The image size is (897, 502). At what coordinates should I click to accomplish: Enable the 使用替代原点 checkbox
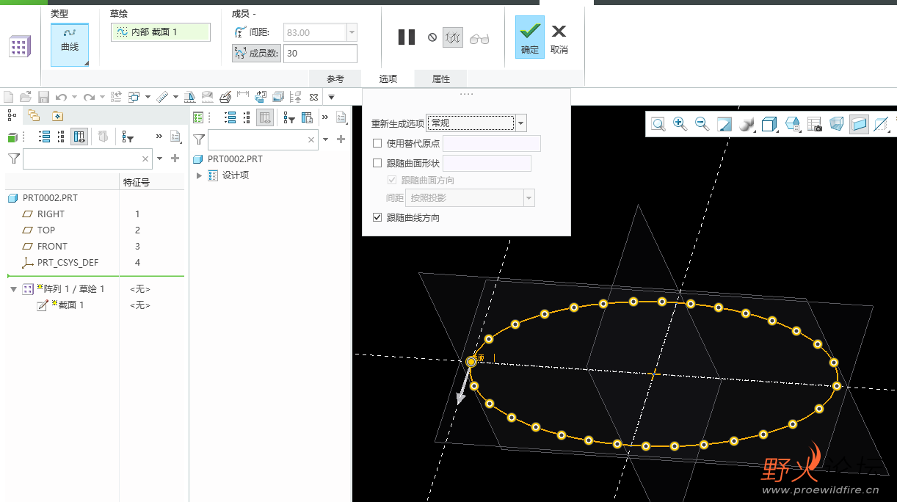[377, 144]
